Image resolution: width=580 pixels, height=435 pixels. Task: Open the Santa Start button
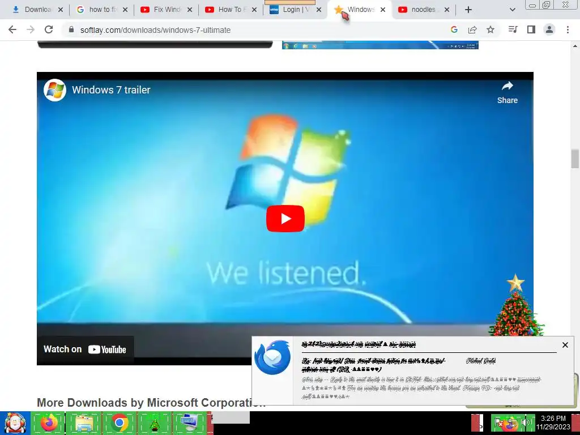tap(15, 423)
